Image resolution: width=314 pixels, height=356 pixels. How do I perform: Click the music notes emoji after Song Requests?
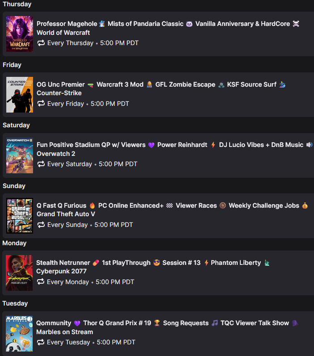tap(214, 323)
